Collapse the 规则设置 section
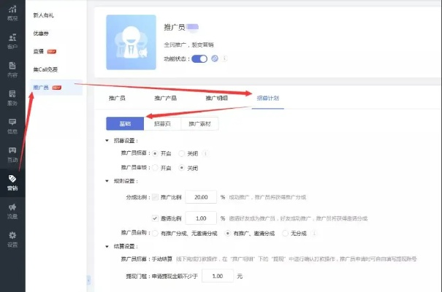 [x=107, y=181]
